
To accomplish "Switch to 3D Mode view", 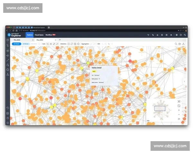I will click(26, 44).
